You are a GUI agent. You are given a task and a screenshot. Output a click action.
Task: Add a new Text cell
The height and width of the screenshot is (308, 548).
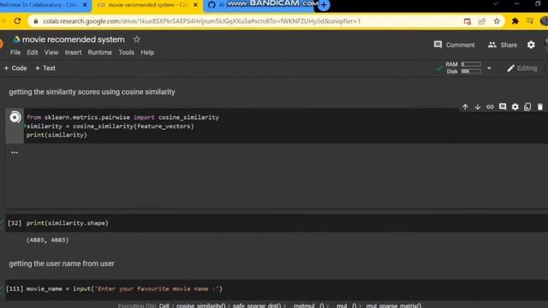(45, 68)
